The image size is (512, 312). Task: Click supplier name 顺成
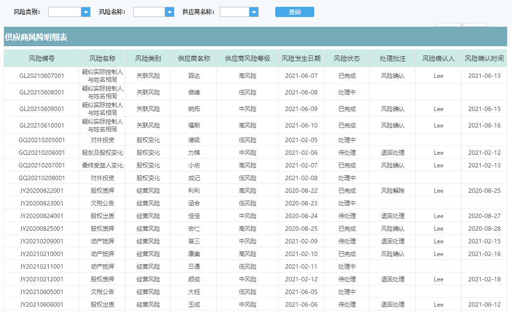pyautogui.click(x=194, y=279)
